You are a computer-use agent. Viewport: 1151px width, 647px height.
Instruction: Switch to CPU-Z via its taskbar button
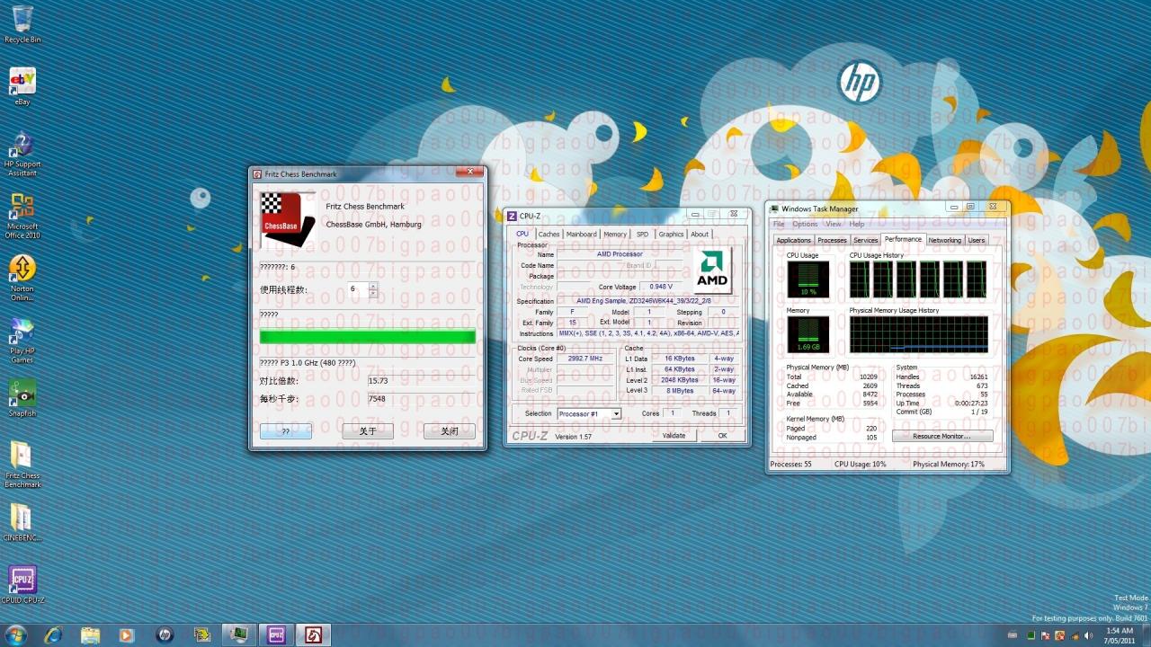276,635
